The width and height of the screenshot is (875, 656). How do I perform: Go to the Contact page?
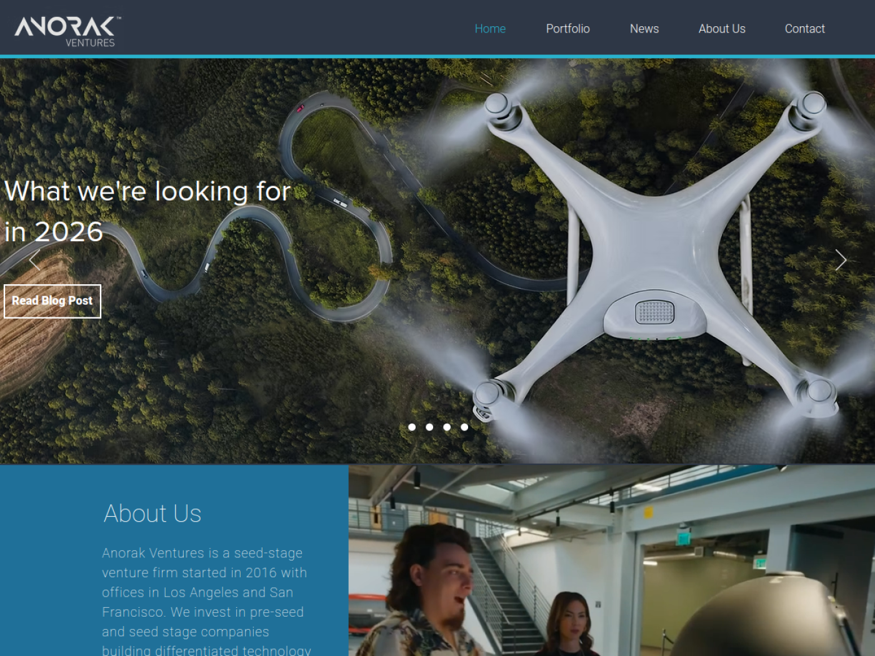click(804, 29)
